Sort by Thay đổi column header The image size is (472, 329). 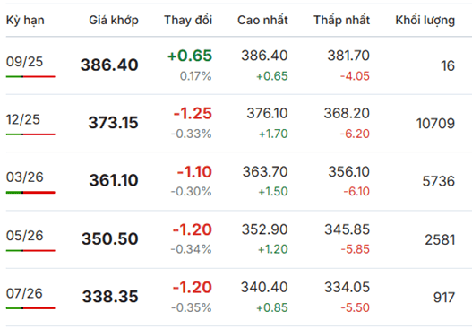point(188,21)
